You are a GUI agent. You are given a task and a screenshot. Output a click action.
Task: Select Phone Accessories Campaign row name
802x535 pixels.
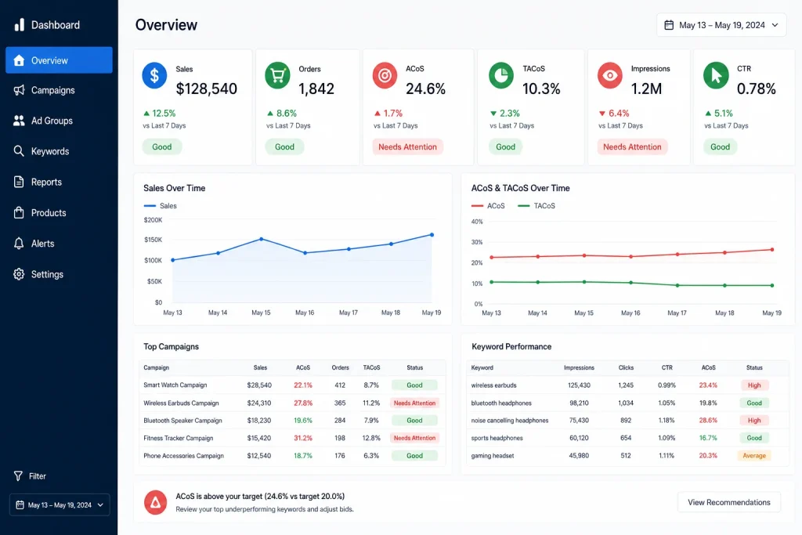tap(183, 456)
